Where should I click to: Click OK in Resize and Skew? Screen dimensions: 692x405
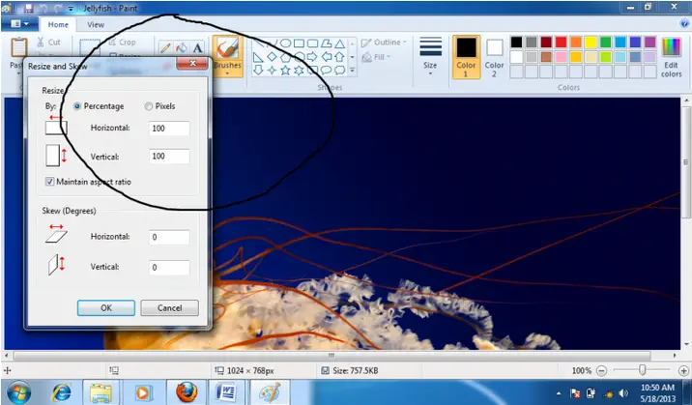click(106, 308)
